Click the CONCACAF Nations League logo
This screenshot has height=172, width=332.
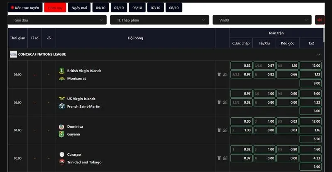[14, 54]
